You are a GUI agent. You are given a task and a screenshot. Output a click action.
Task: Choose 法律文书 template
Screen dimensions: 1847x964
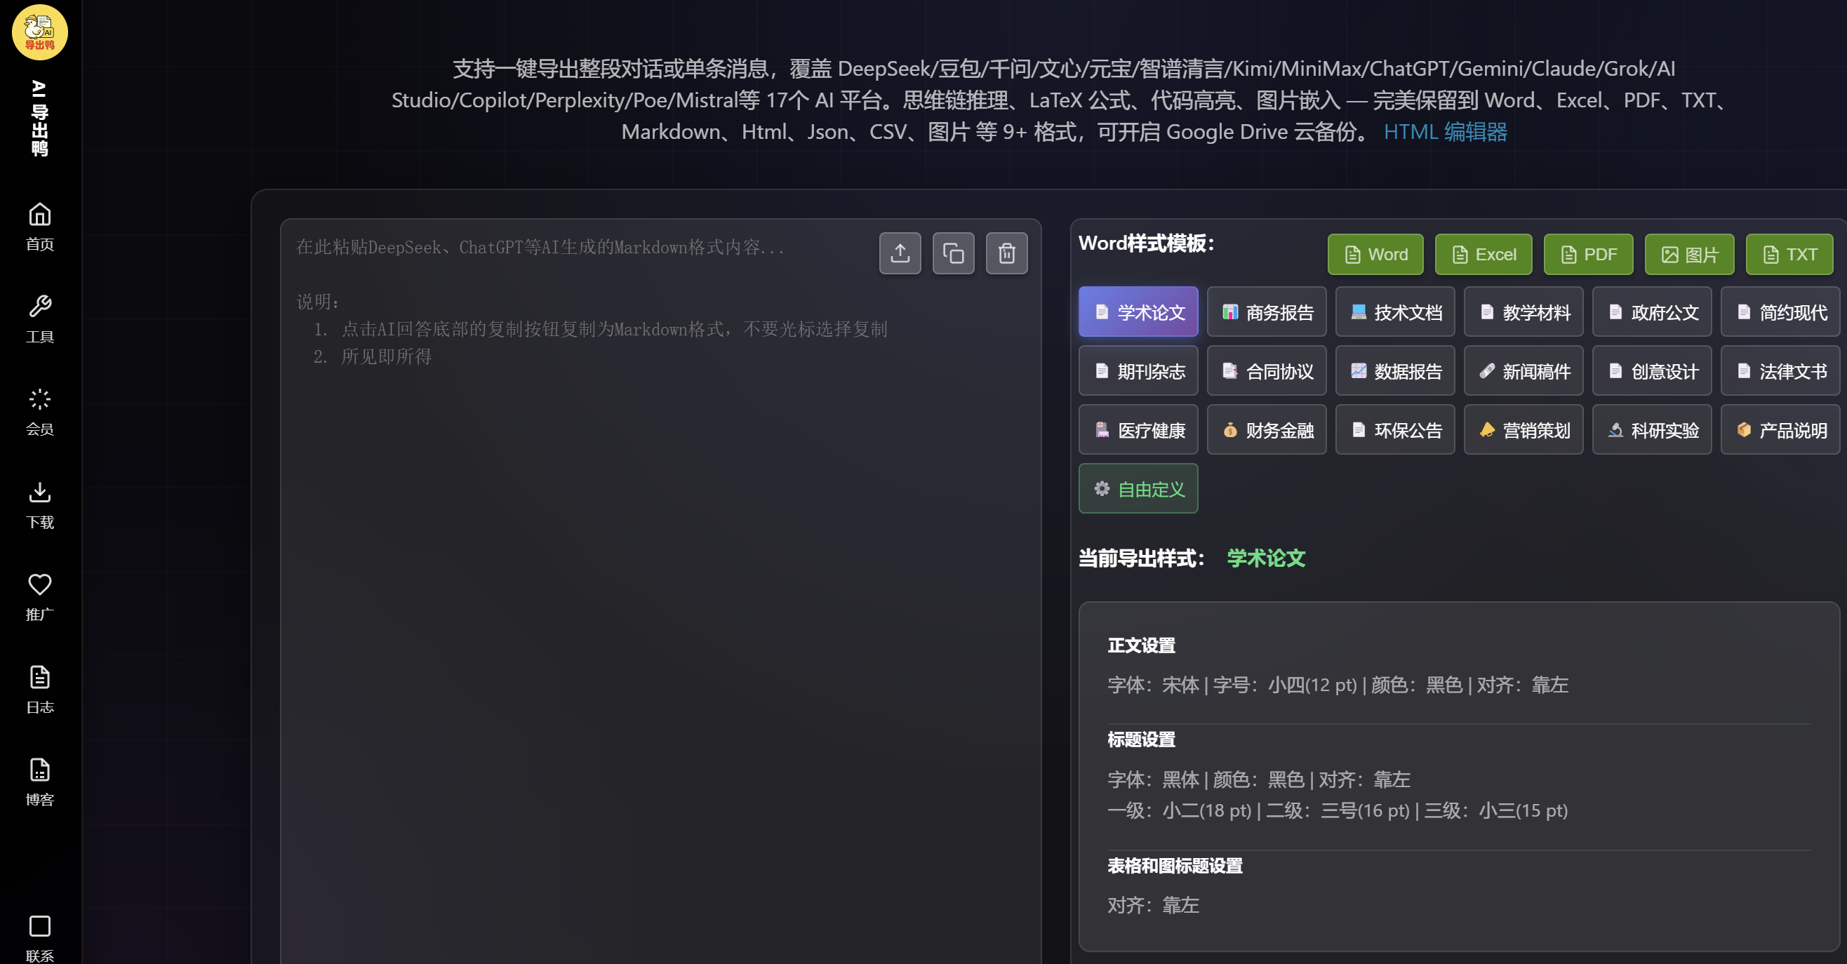pos(1780,370)
